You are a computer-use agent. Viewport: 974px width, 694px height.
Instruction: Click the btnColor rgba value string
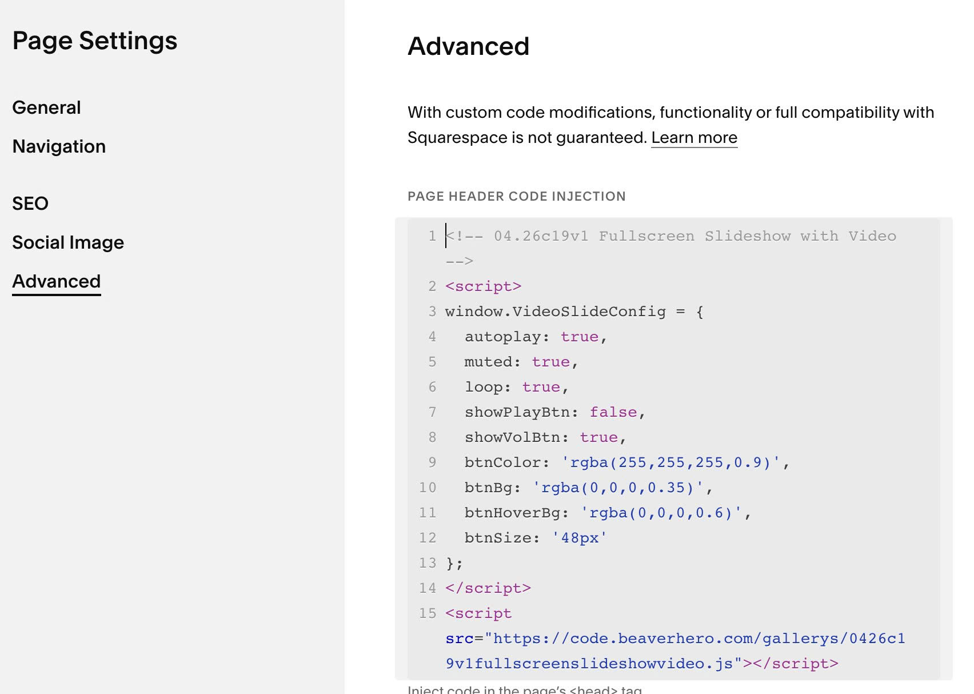[670, 462]
